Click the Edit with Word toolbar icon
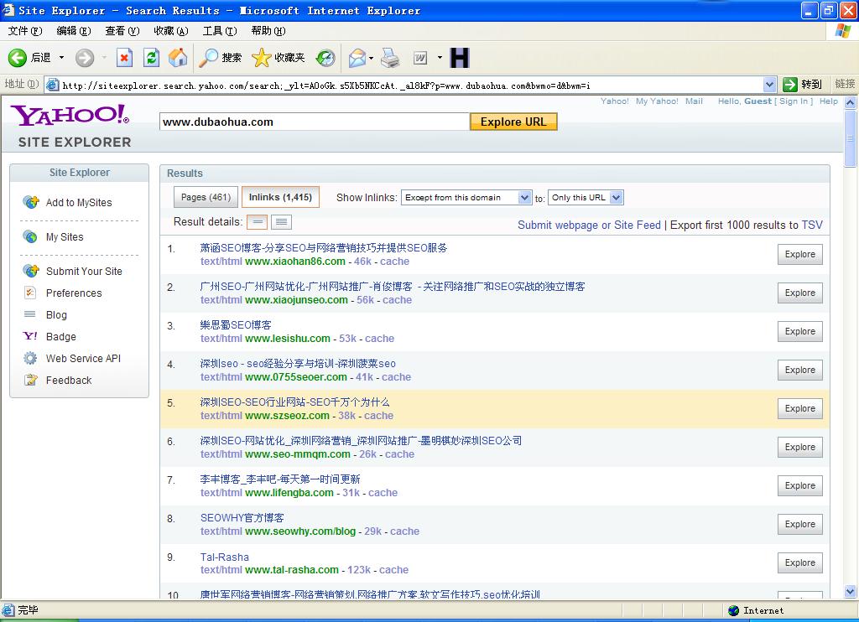The height and width of the screenshot is (622, 859). [420, 58]
